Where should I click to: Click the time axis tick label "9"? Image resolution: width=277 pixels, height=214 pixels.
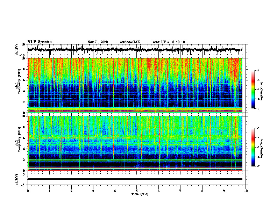[224, 191]
